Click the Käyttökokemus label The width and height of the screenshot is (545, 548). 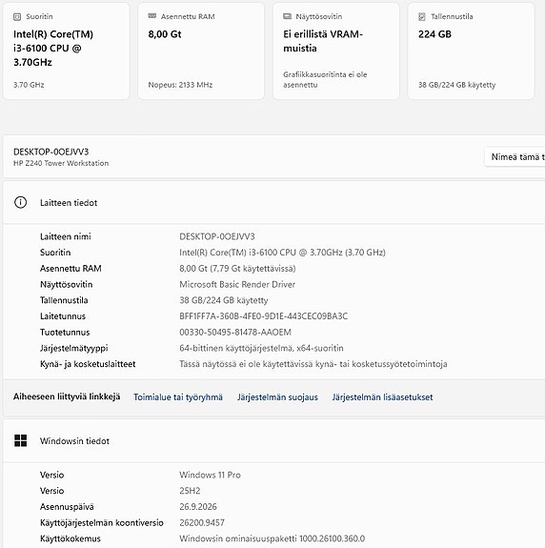point(71,538)
